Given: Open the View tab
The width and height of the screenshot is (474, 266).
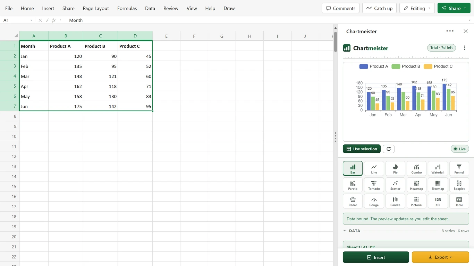Looking at the screenshot, I should 192,8.
